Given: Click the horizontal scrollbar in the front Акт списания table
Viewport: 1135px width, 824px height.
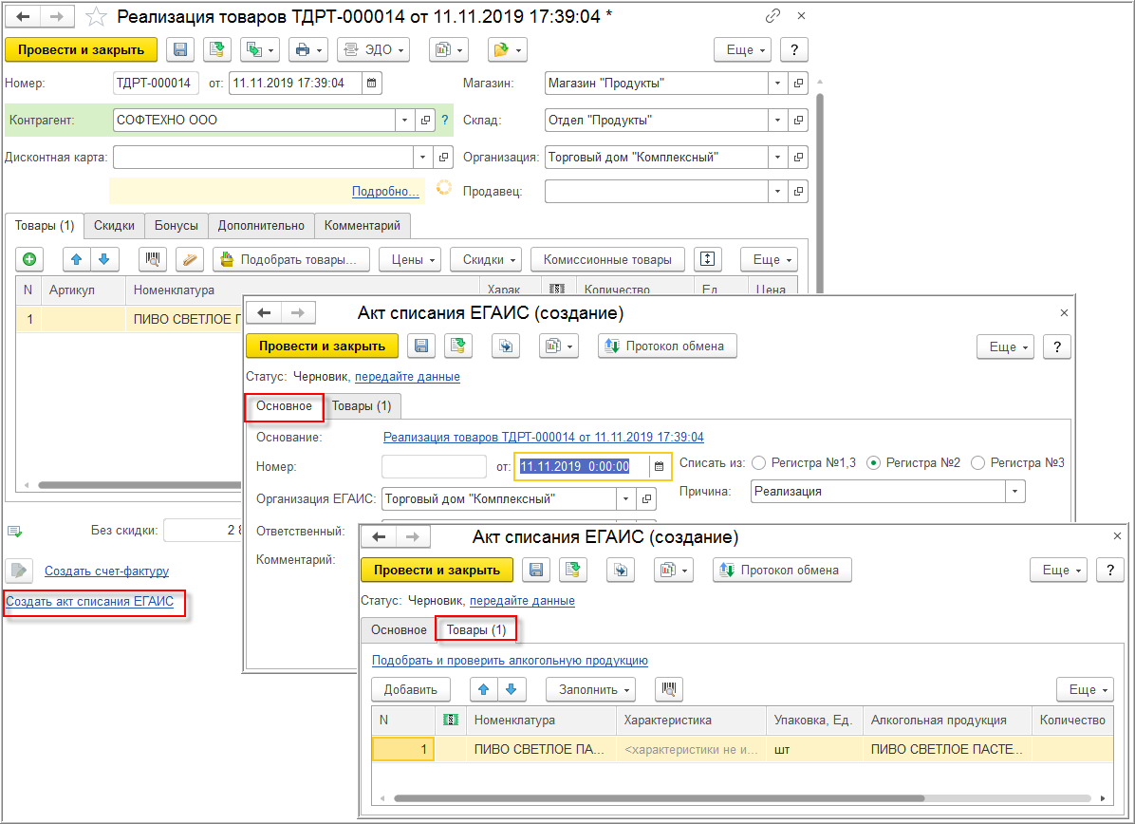Looking at the screenshot, I should [x=660, y=798].
